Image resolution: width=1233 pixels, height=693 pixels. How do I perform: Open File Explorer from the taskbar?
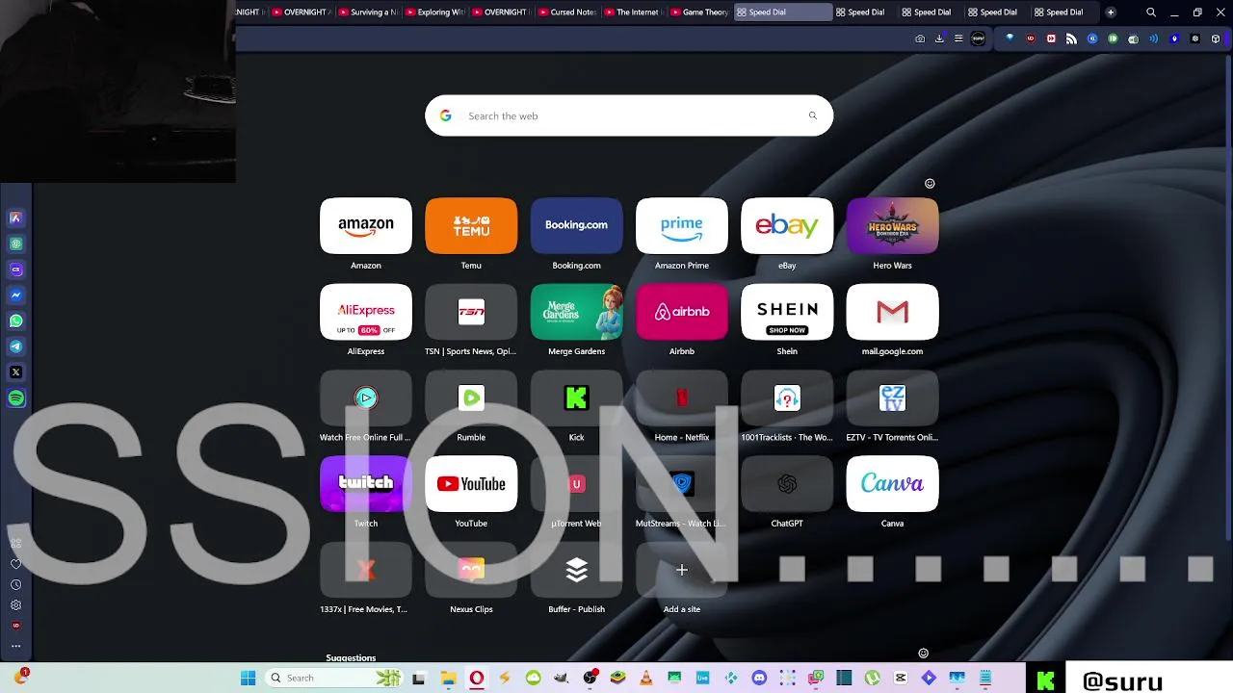pyautogui.click(x=448, y=678)
